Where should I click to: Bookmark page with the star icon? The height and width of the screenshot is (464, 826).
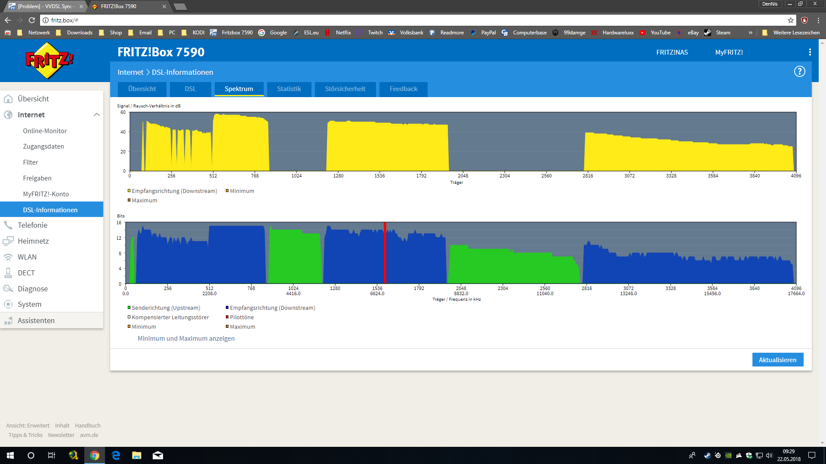pyautogui.click(x=791, y=20)
